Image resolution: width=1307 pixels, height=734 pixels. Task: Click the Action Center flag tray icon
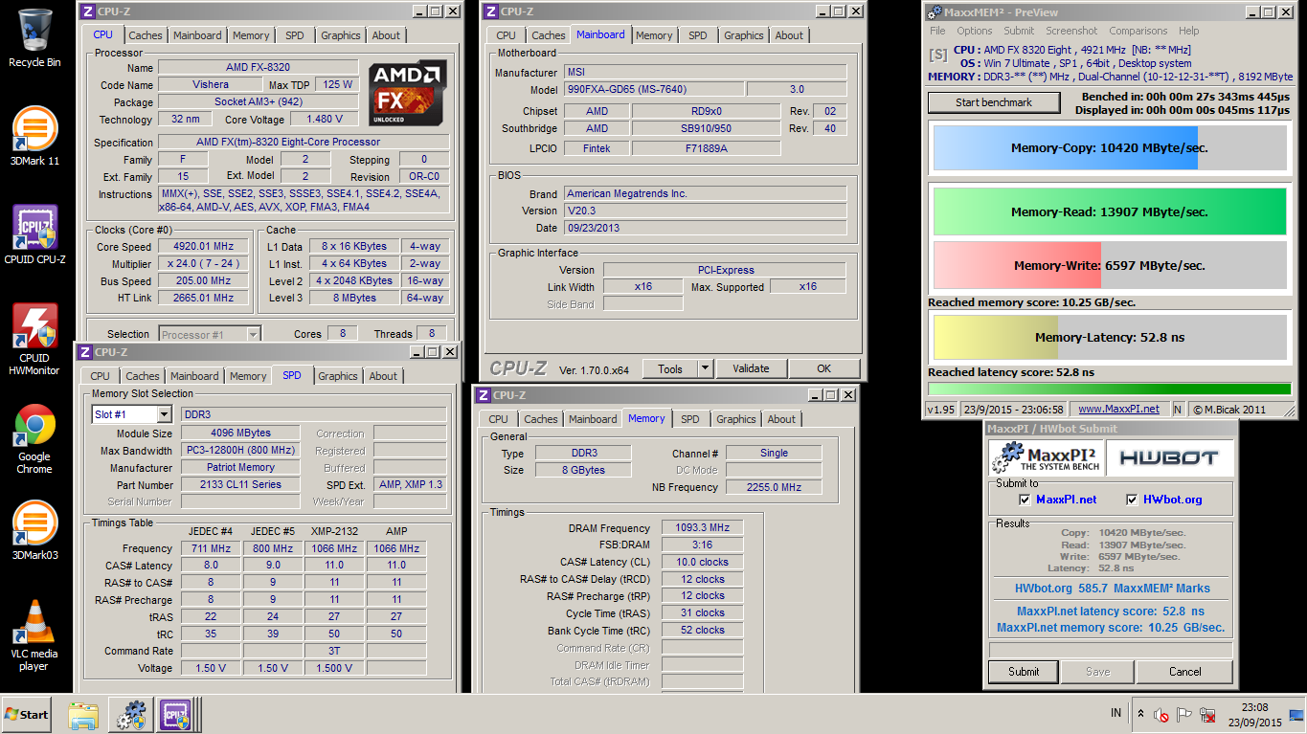1184,714
